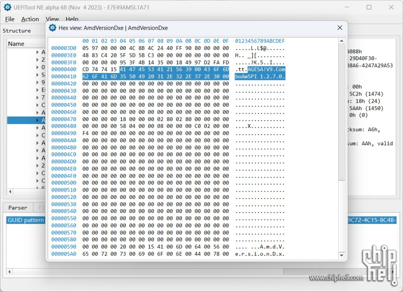Click the Name column header
Image resolution: width=403 pixels, height=292 pixels.
[x=16, y=44]
